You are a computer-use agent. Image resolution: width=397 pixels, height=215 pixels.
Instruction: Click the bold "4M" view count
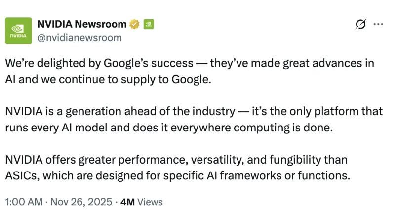pyautogui.click(x=127, y=202)
